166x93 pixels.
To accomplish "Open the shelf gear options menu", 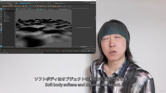I will pyautogui.click(x=1, y=6).
